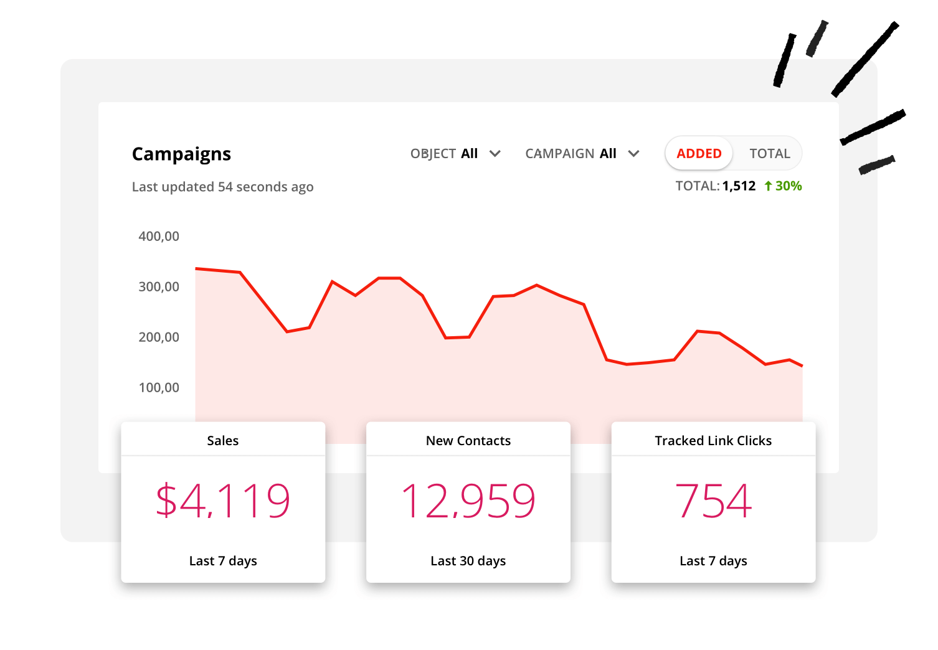Screen dimensions: 938x650
Task: Click the CAMPAIGN dropdown chevron icon
Action: (633, 153)
